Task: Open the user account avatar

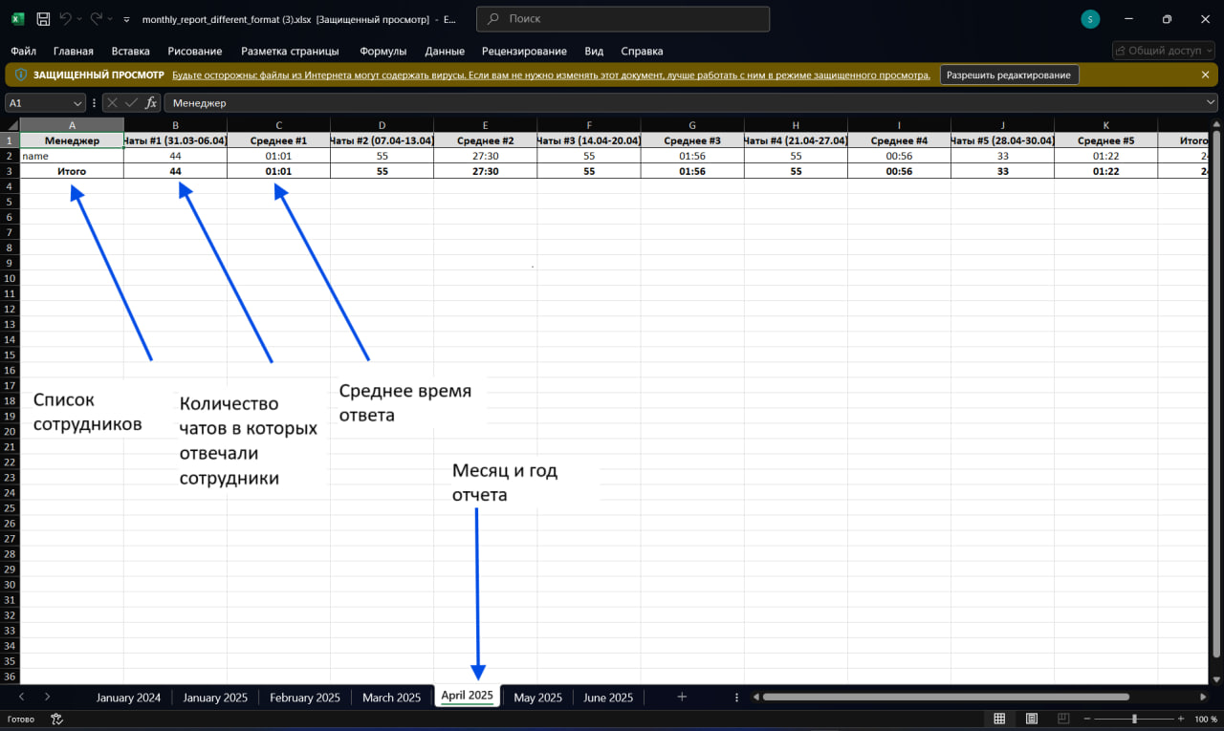Action: [1090, 19]
